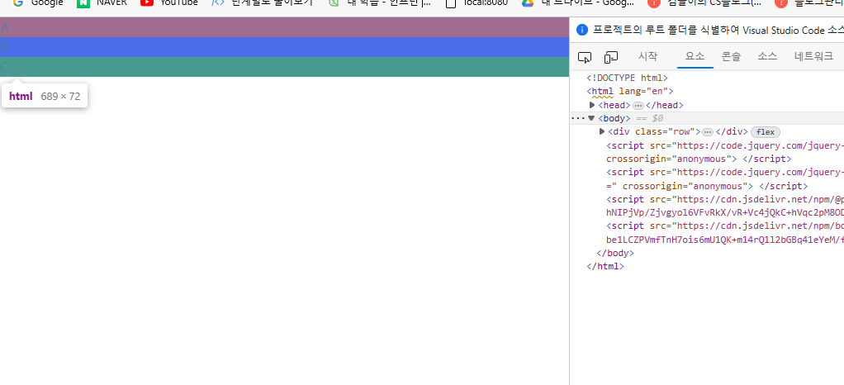Select the closing </html> tag line

coord(605,267)
